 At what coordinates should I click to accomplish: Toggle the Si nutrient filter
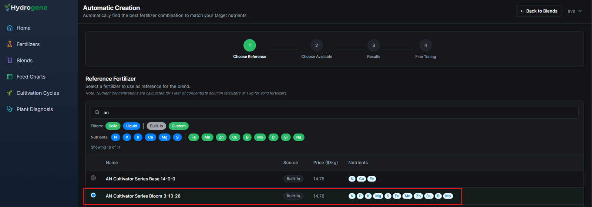click(286, 137)
